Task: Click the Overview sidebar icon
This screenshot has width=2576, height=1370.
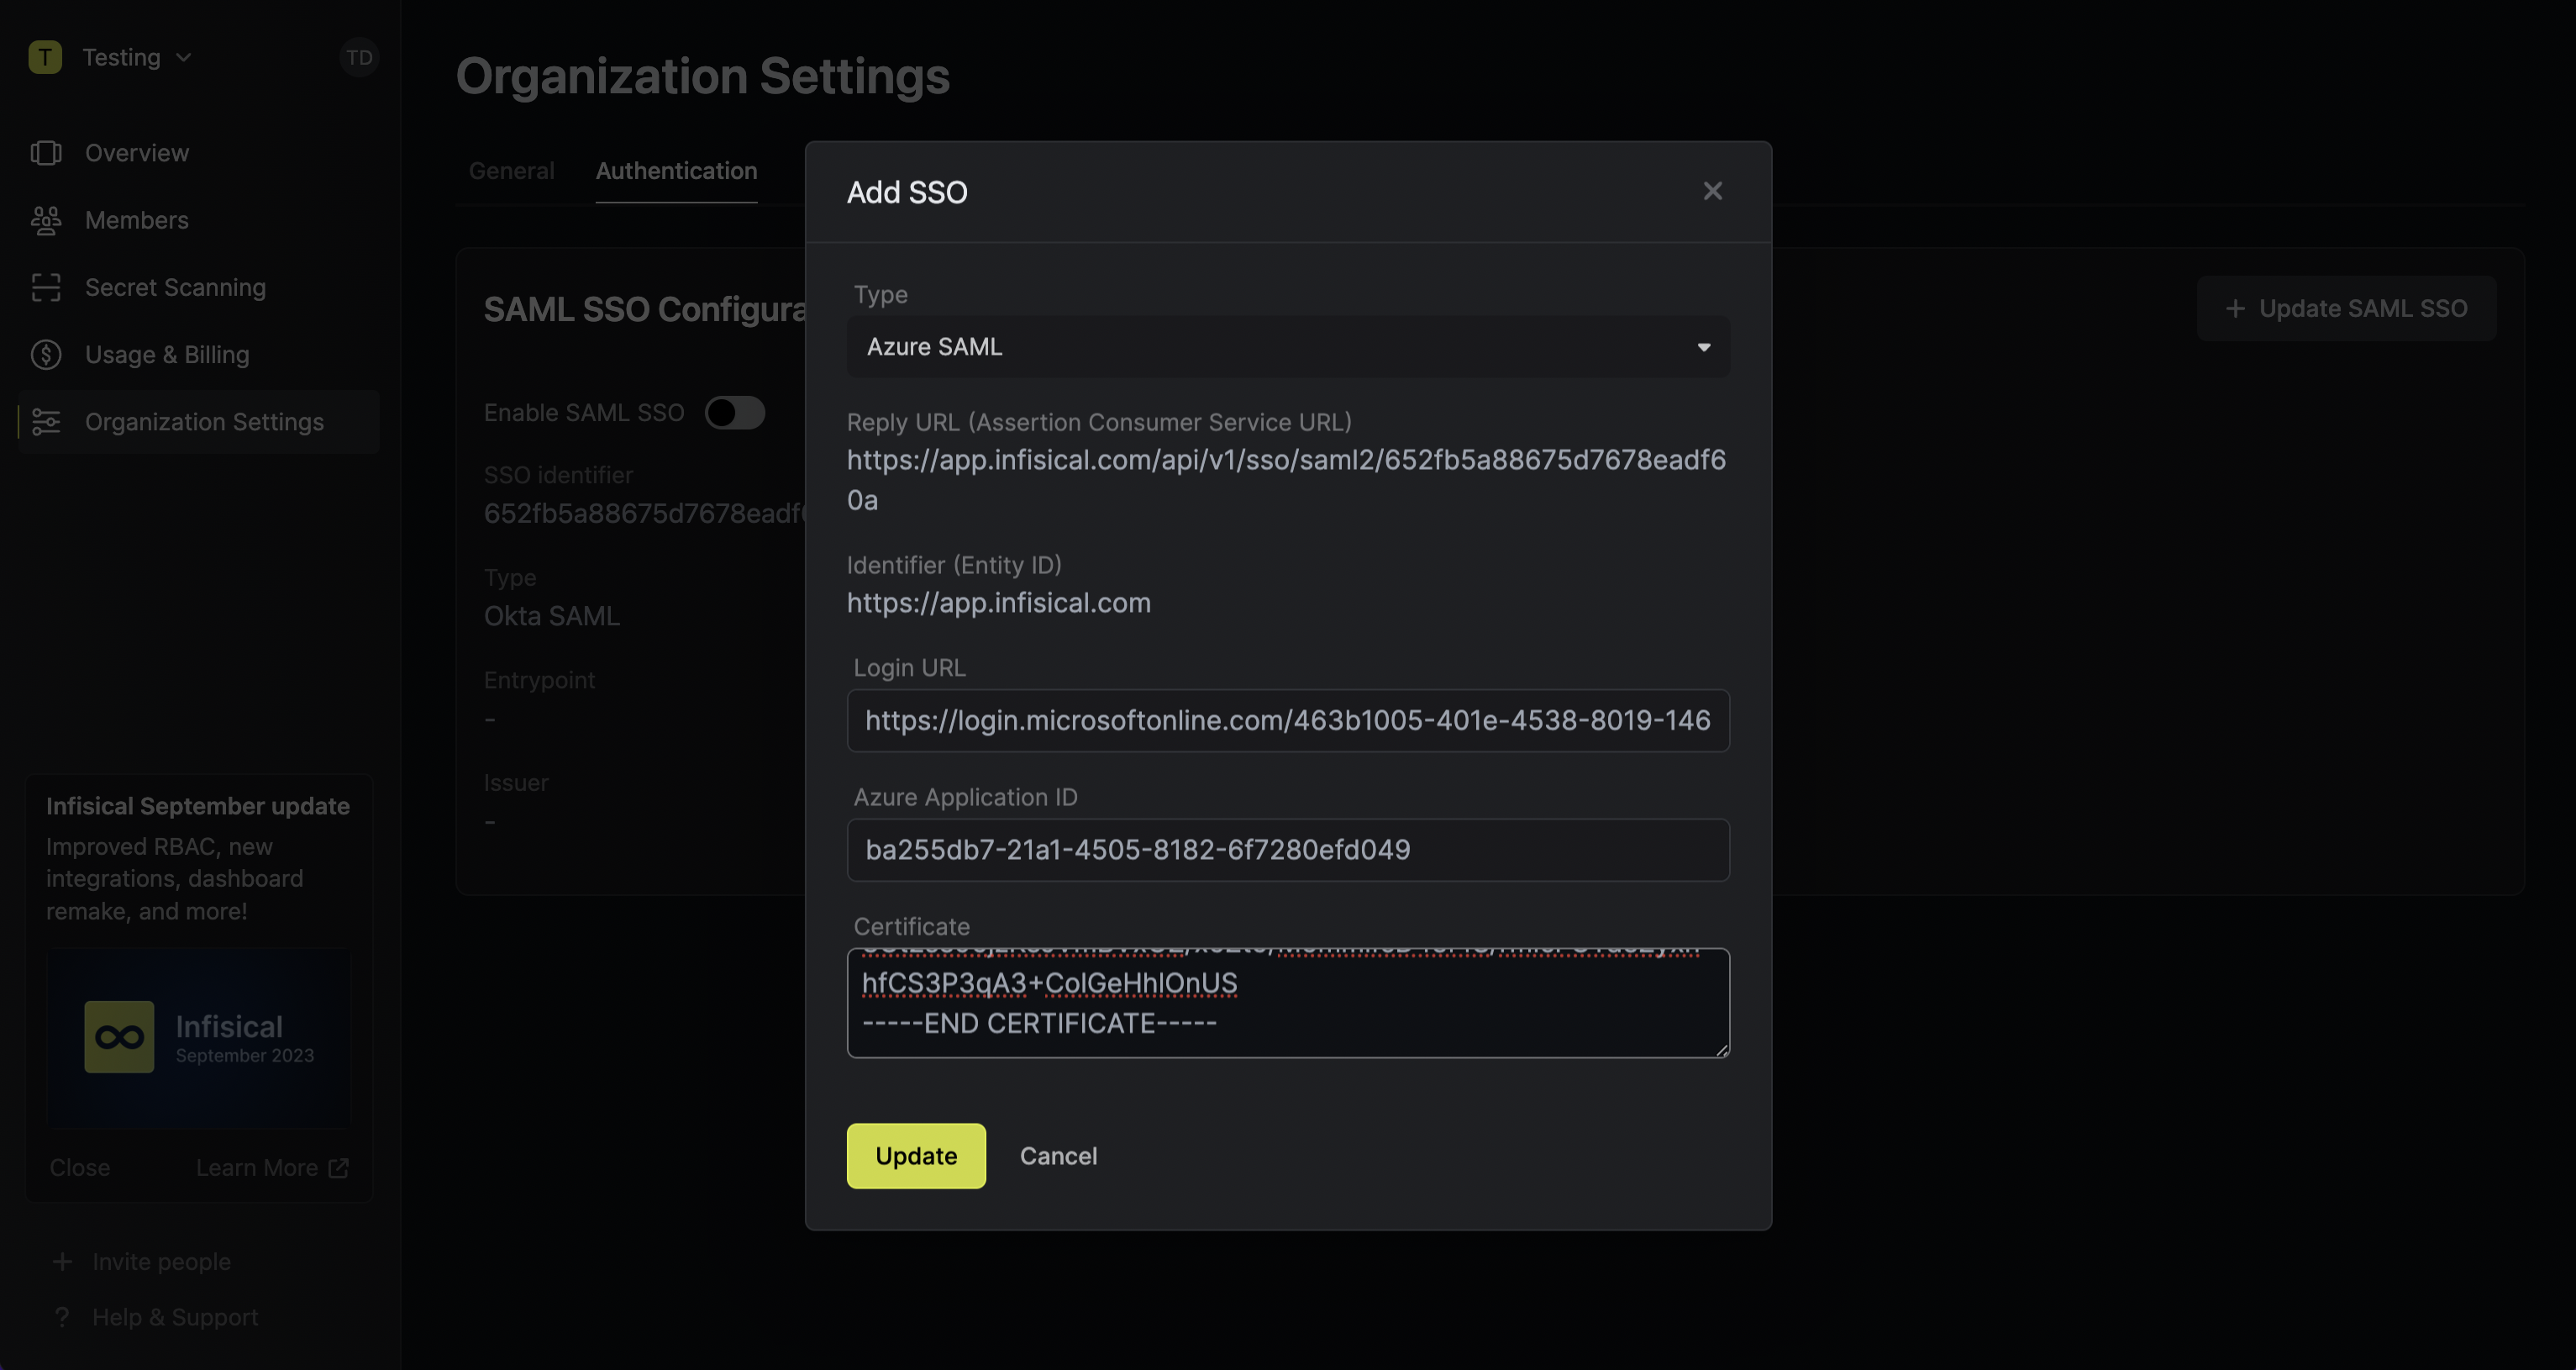Action: coord(46,152)
